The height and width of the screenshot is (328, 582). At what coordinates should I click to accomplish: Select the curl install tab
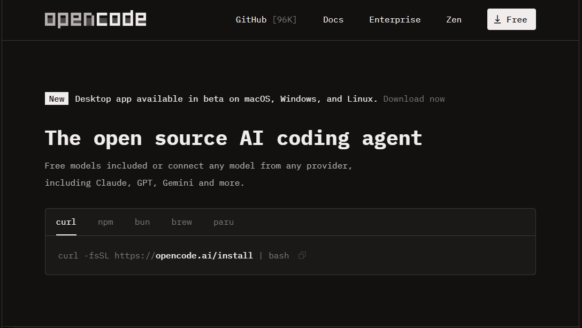[66, 222]
